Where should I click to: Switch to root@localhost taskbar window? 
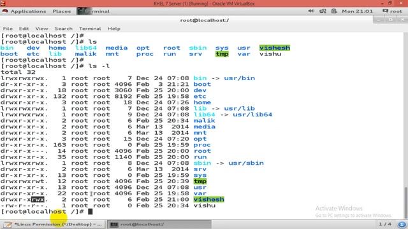click(x=159, y=225)
